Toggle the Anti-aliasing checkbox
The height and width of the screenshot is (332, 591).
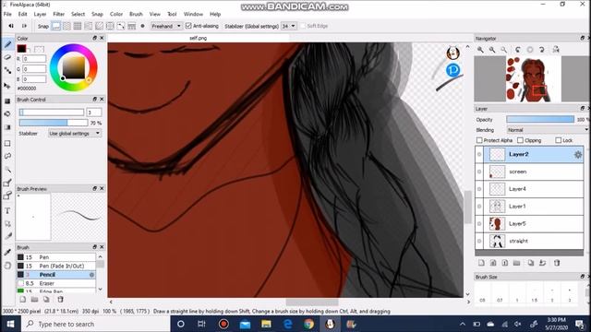188,26
